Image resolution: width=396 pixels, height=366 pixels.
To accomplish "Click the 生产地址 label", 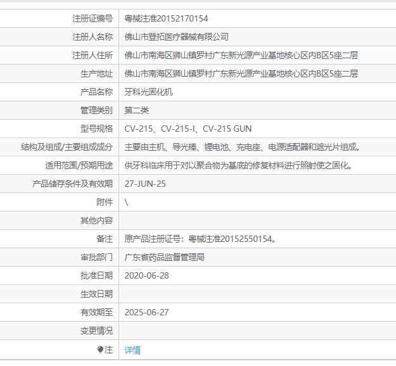I will click(96, 73).
